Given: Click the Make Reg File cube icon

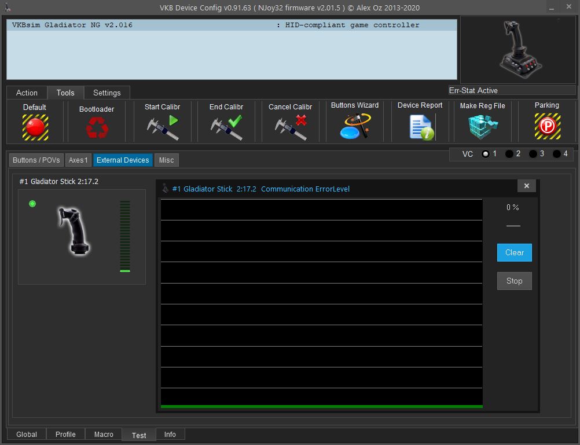Looking at the screenshot, I should point(483,127).
